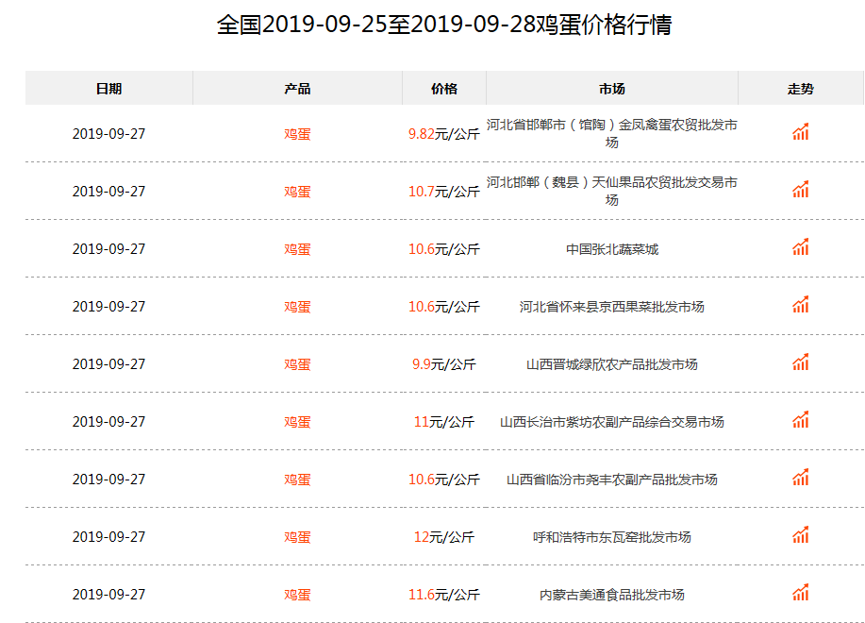Viewport: 865px width, 623px height.
Task: Open trend chart for 呼和浩特市东瓦窑批发市场
Action: pos(801,534)
